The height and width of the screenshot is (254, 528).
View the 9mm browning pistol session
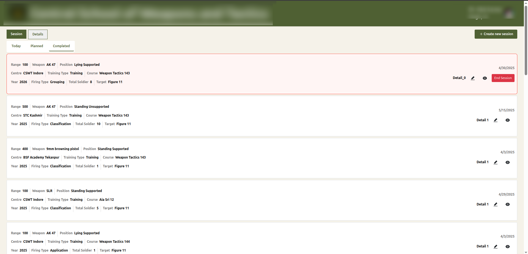(508, 162)
